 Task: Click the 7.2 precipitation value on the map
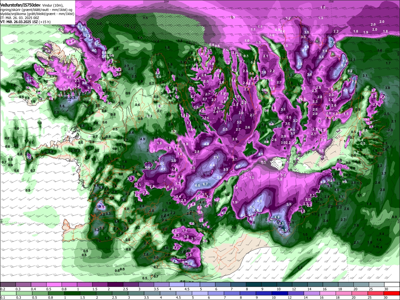point(87,36)
